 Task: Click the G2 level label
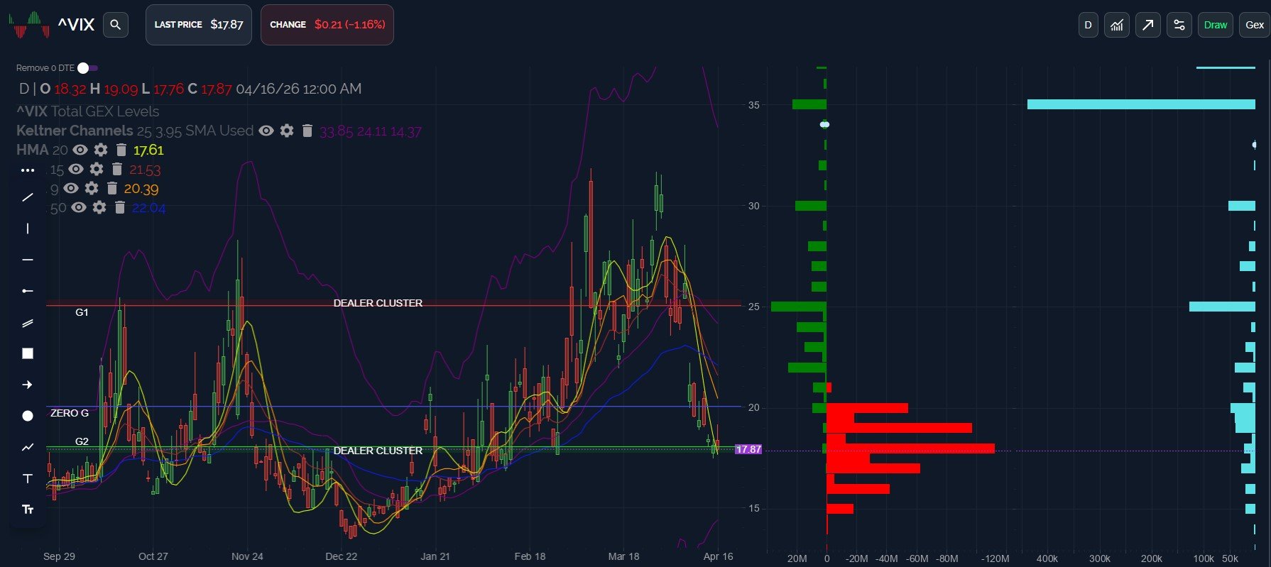tap(82, 441)
